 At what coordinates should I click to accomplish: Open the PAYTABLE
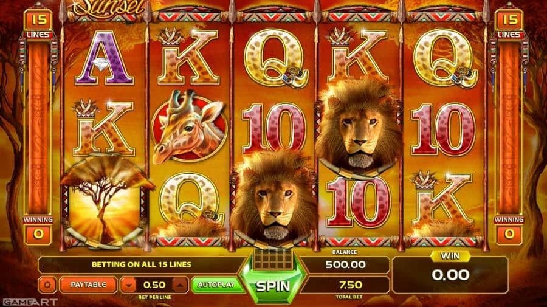88,285
